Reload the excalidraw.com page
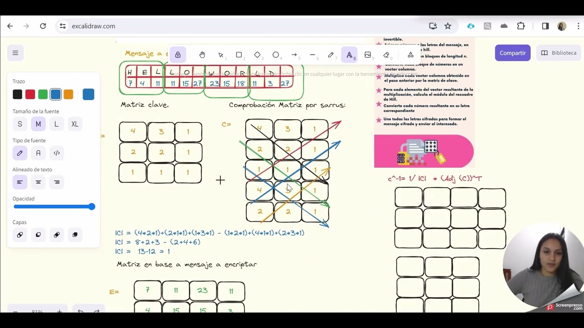This screenshot has height=328, width=584. click(x=43, y=26)
